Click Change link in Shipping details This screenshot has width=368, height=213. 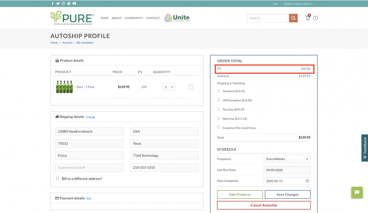pyautogui.click(x=90, y=117)
